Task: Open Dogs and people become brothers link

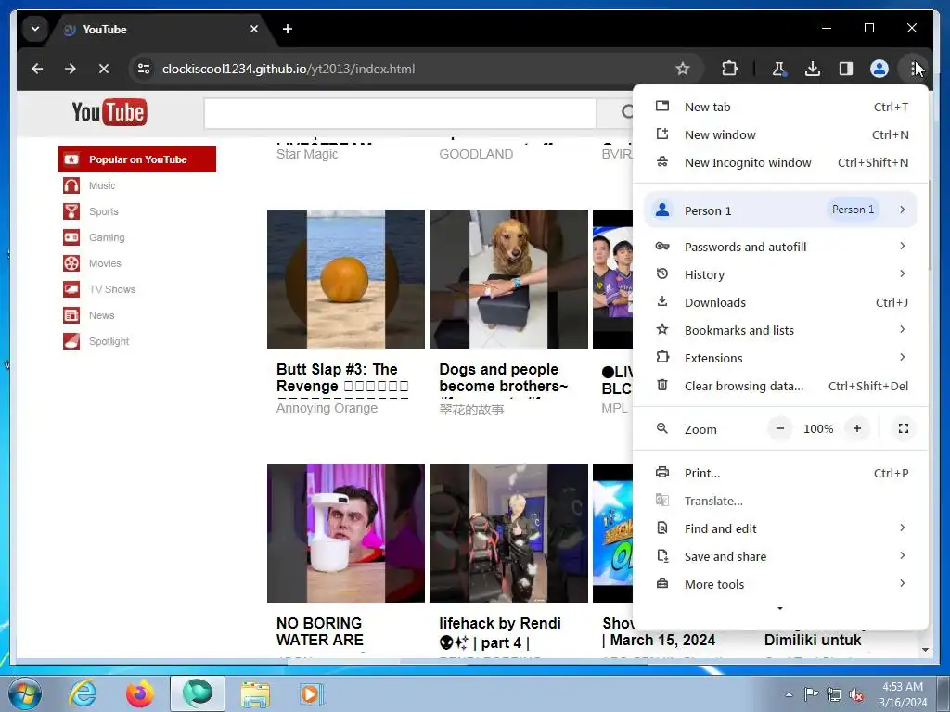Action: pos(504,378)
